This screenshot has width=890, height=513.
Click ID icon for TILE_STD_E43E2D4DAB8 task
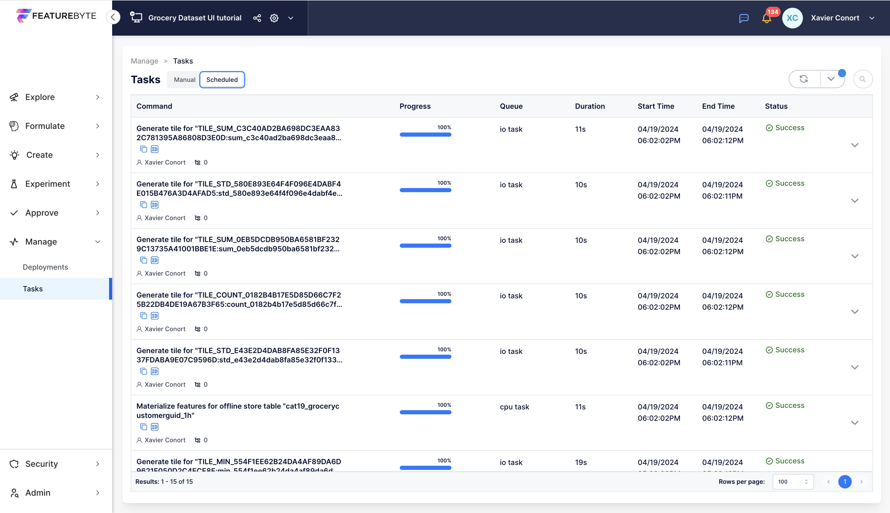[154, 371]
